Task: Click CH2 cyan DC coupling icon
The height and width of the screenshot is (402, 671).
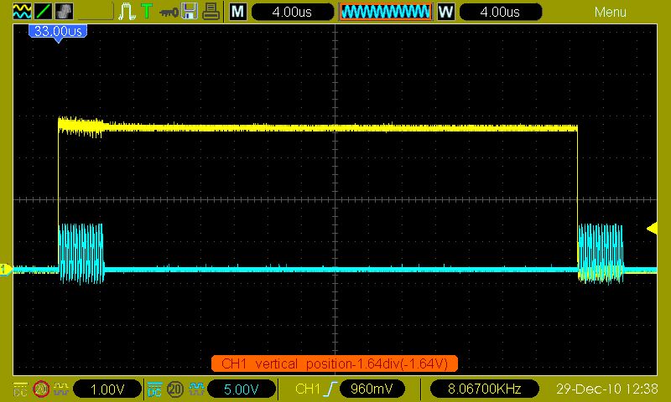Action: point(154,389)
